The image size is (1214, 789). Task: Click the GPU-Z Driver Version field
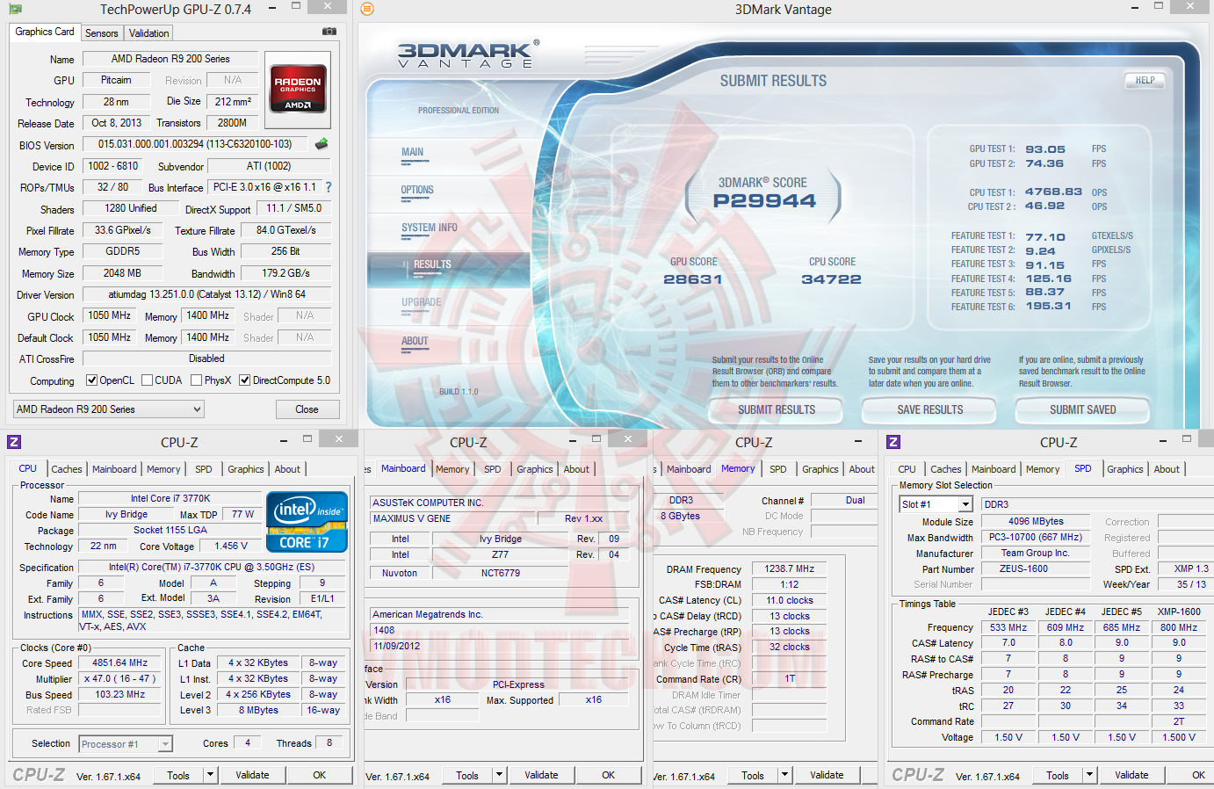click(x=206, y=294)
